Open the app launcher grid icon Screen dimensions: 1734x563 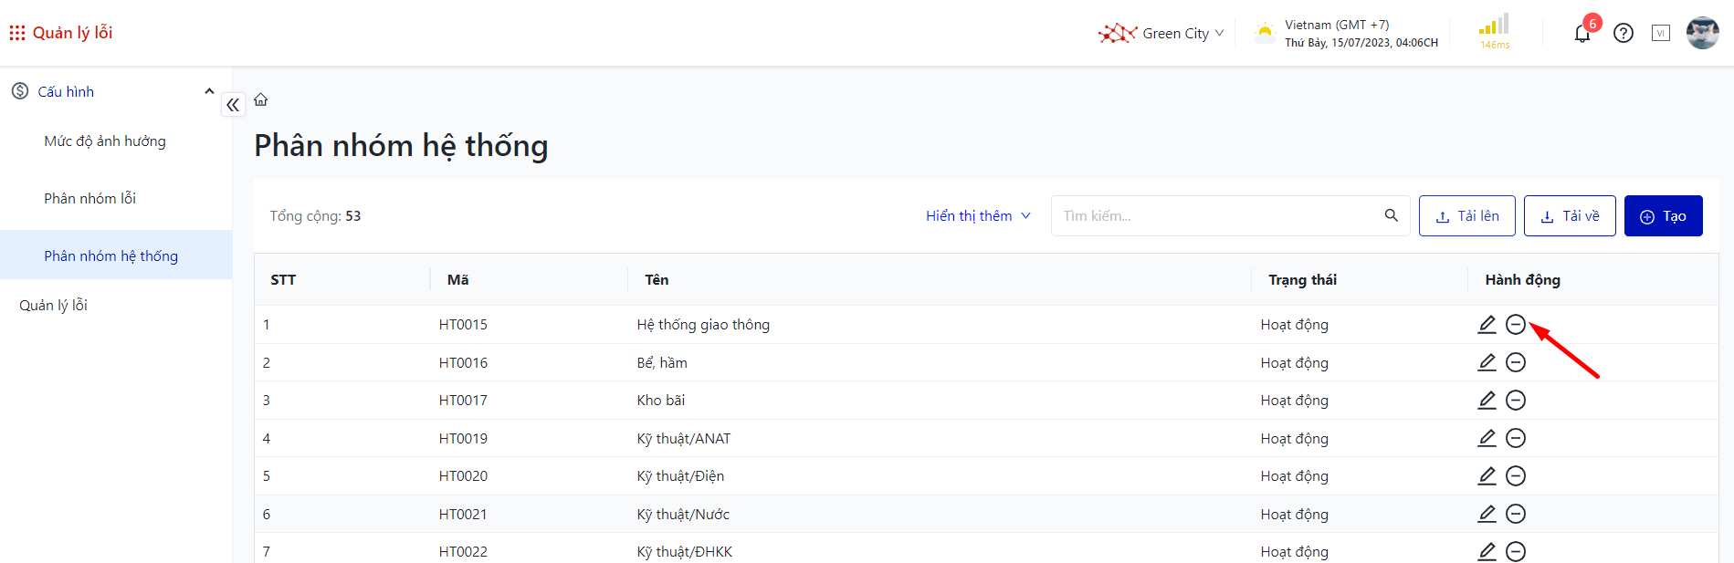(x=16, y=33)
